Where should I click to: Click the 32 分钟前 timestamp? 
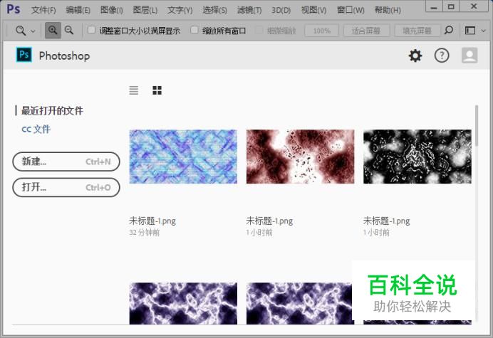click(145, 233)
